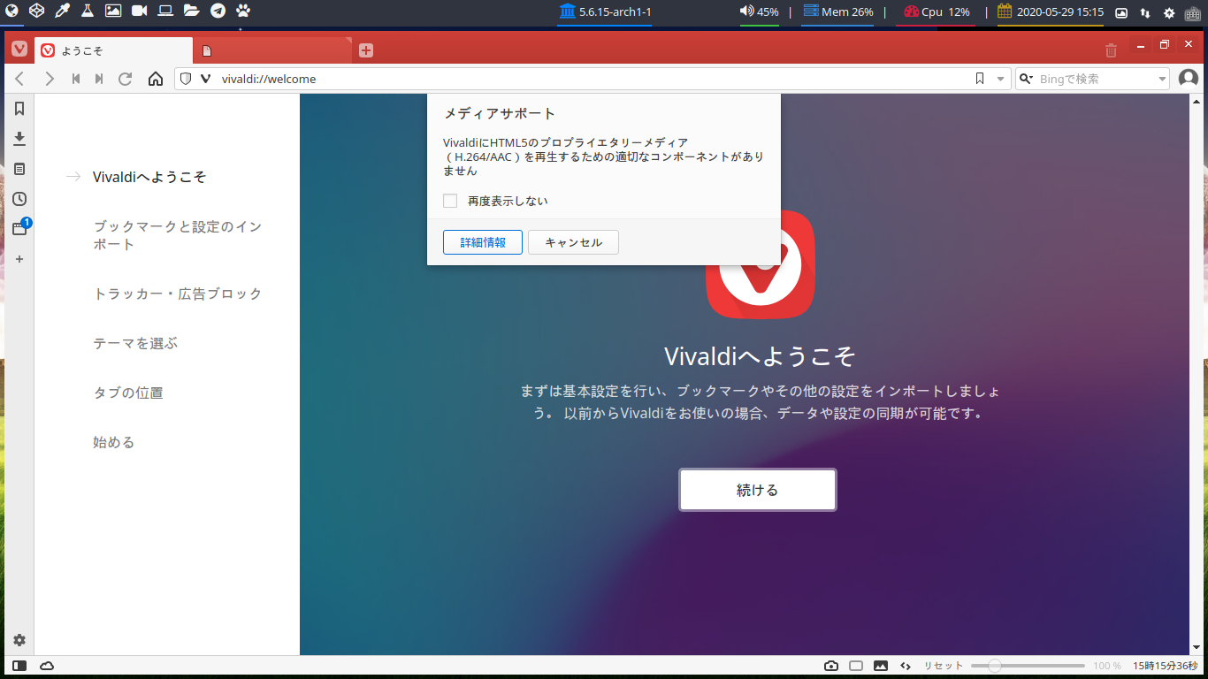Viewport: 1208px width, 679px height.
Task: Switch to the ようこそ tab
Action: (113, 50)
